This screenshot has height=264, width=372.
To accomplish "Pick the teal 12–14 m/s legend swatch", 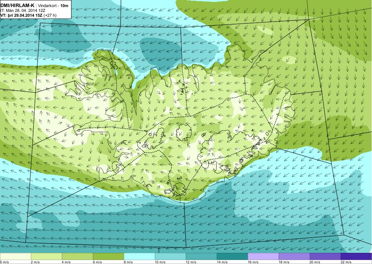I will (201, 257).
